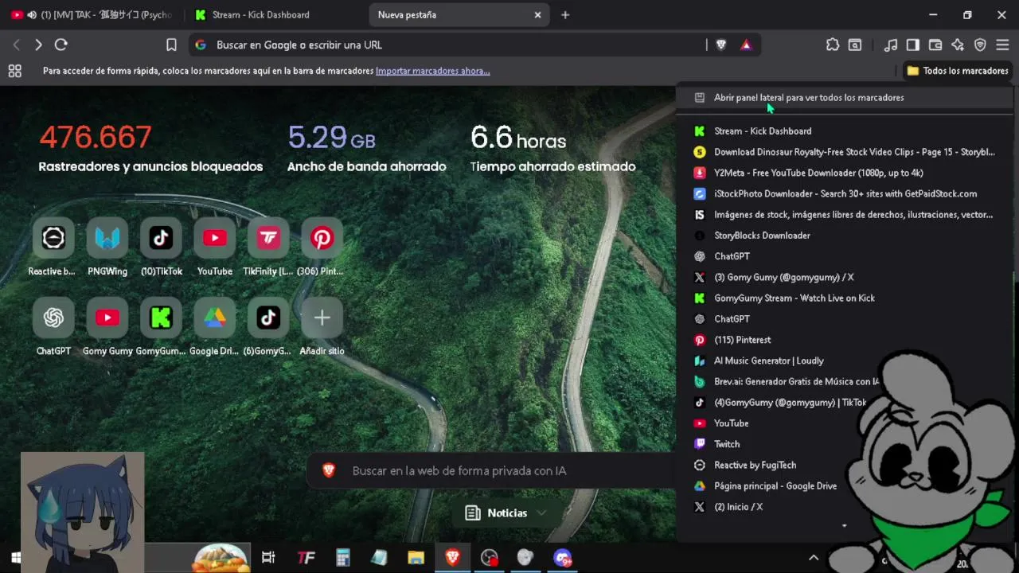Show hidden system tray icons chevron
1019x573 pixels.
(x=814, y=558)
